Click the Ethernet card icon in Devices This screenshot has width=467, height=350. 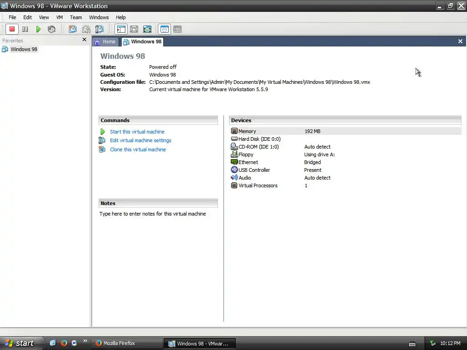pyautogui.click(x=234, y=162)
